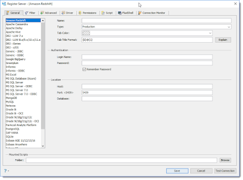Screen dimensions: 243x180
Task: Click the Name input field
Action: pyautogui.click(x=156, y=21)
